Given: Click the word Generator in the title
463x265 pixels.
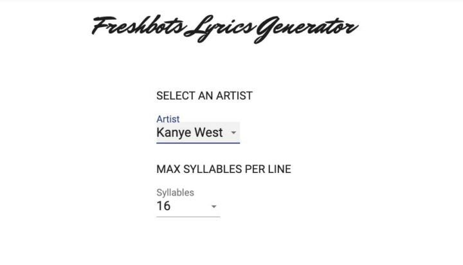Looking at the screenshot, I should point(307,28).
